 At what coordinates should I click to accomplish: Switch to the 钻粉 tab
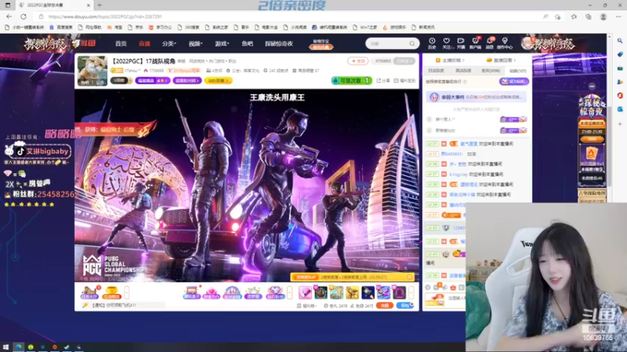click(x=518, y=70)
